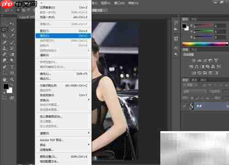The width and height of the screenshot is (229, 165).
Task: Select the Blur tool
Action: coord(5,60)
